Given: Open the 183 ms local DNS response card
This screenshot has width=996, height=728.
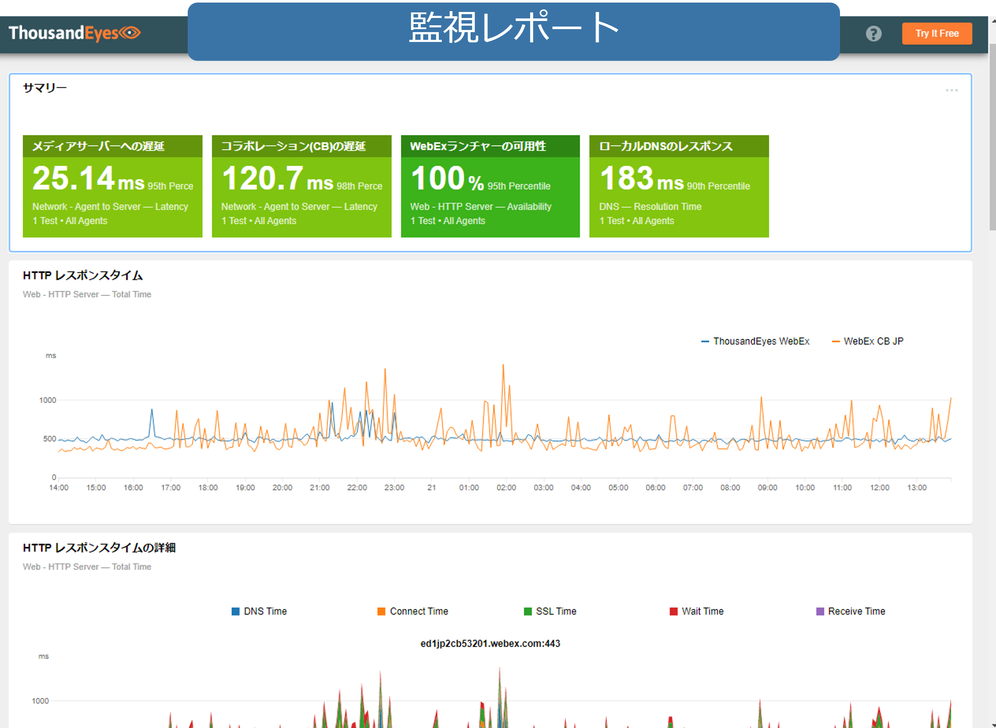Looking at the screenshot, I should pyautogui.click(x=678, y=186).
